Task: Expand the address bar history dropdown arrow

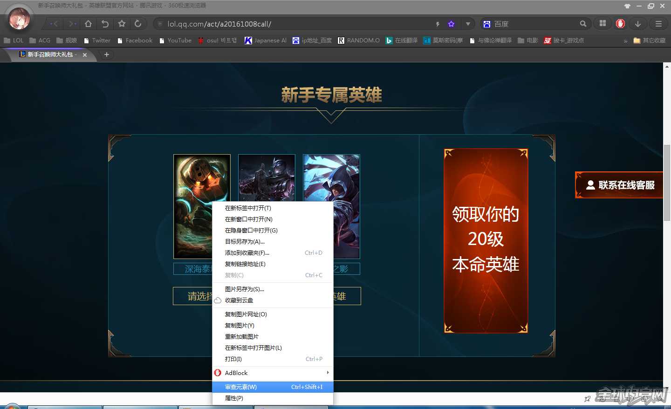Action: click(468, 24)
